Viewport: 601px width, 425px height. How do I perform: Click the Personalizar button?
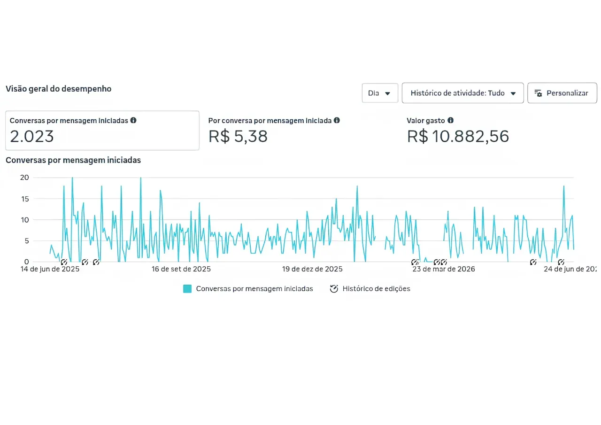(x=562, y=93)
